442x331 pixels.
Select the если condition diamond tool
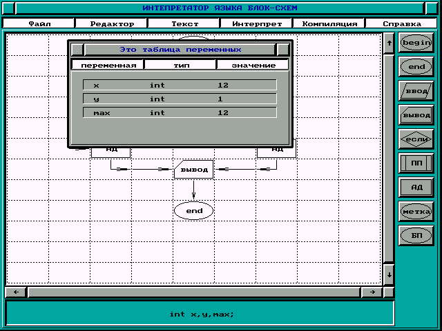click(416, 139)
